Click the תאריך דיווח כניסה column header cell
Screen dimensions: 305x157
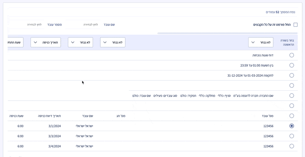click(49, 116)
